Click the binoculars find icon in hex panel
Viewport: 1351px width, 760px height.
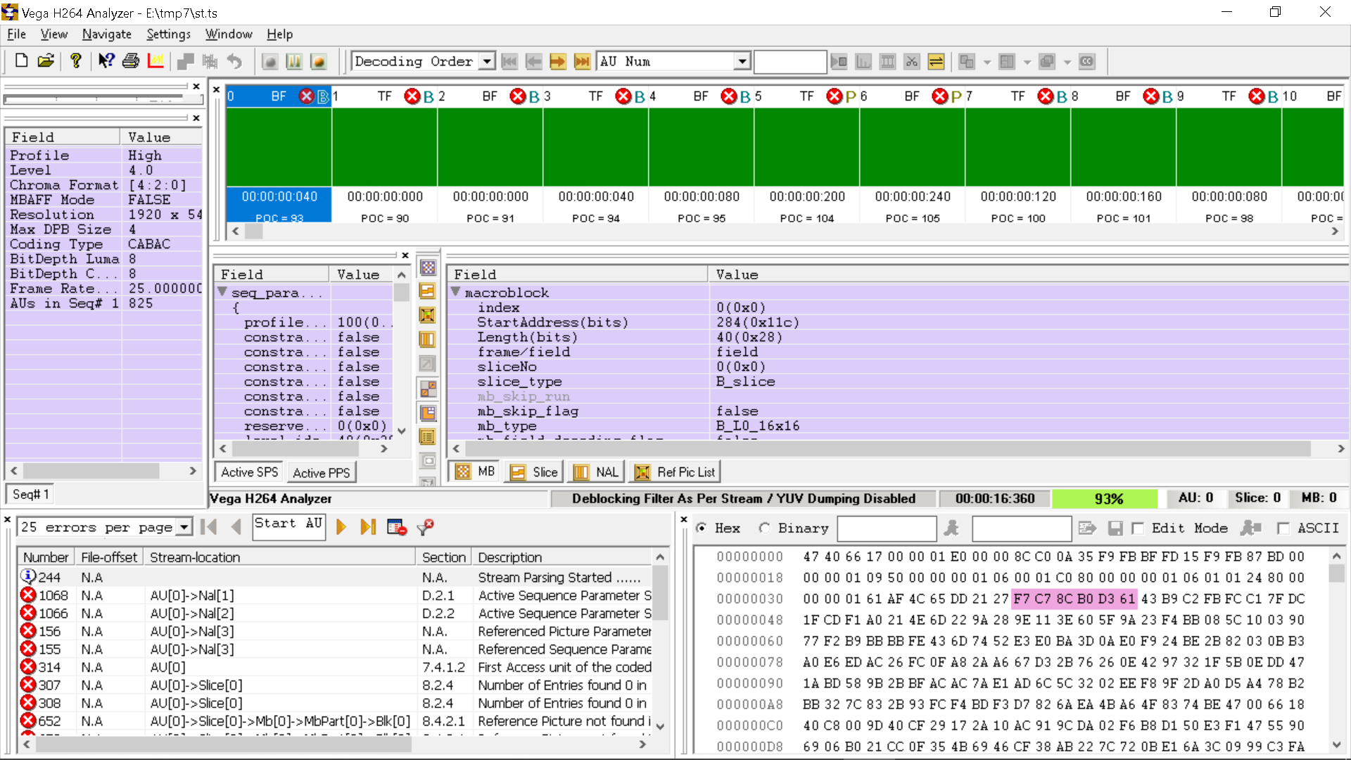[951, 528]
